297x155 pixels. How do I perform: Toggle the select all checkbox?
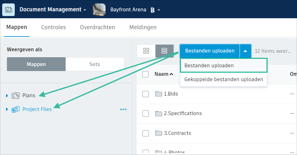(145, 74)
